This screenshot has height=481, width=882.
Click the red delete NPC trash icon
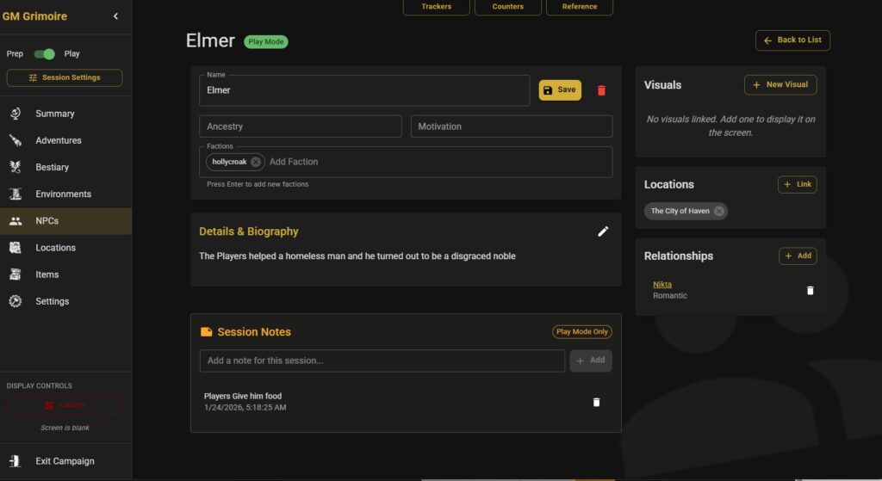(601, 90)
